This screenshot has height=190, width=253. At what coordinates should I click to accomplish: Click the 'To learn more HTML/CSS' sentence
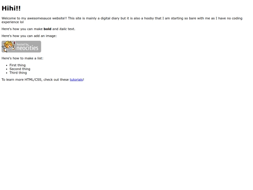43,79
